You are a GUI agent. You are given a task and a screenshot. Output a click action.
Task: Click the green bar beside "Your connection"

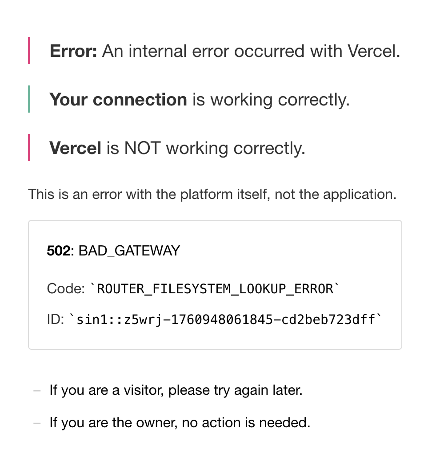tap(29, 99)
